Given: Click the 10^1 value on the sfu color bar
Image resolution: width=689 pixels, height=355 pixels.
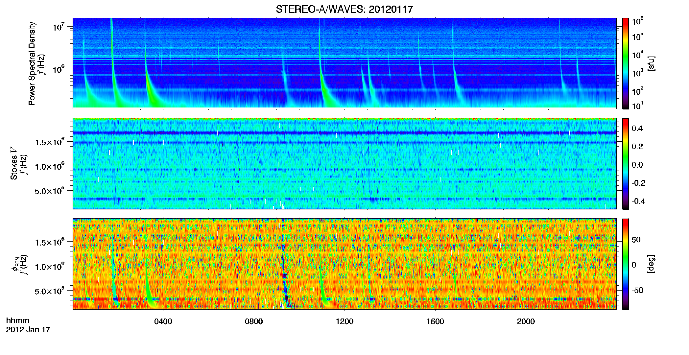Looking at the screenshot, I should pos(638,106).
